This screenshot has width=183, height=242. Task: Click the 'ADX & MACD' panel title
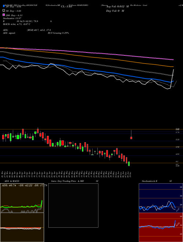(x=12, y=181)
